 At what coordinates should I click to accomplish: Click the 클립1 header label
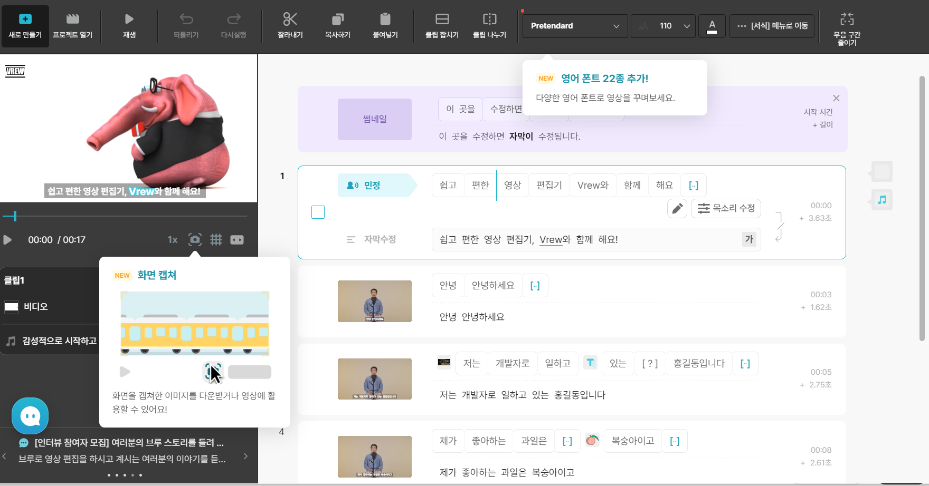click(x=14, y=280)
